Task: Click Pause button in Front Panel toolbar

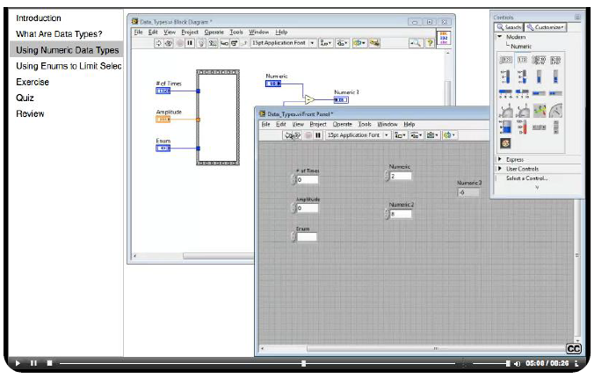Action: click(x=317, y=135)
